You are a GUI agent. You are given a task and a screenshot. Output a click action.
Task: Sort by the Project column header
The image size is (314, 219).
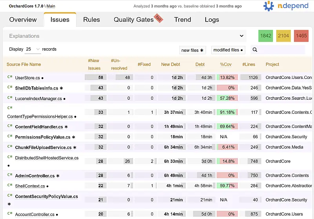coord(272,64)
